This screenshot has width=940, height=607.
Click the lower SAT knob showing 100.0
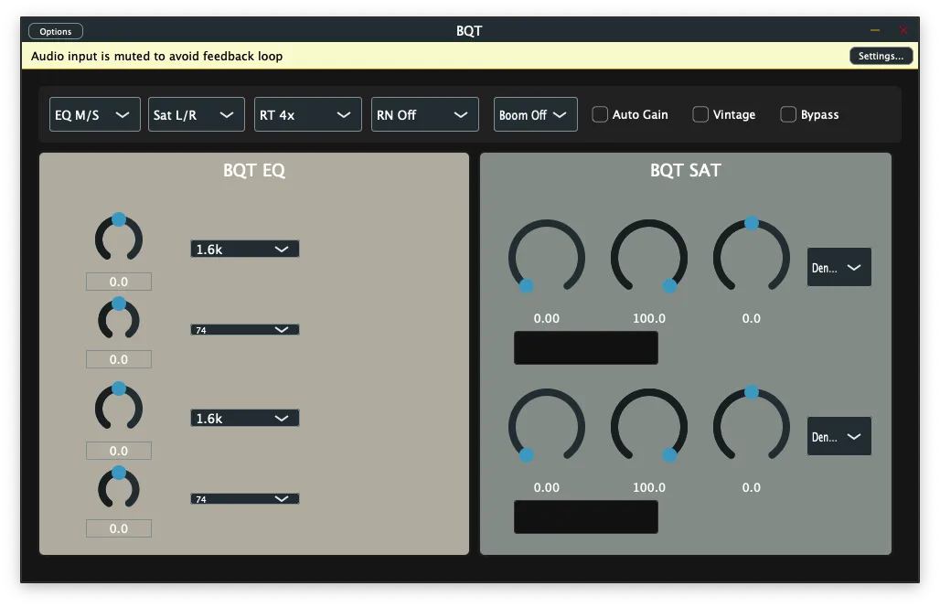[649, 426]
